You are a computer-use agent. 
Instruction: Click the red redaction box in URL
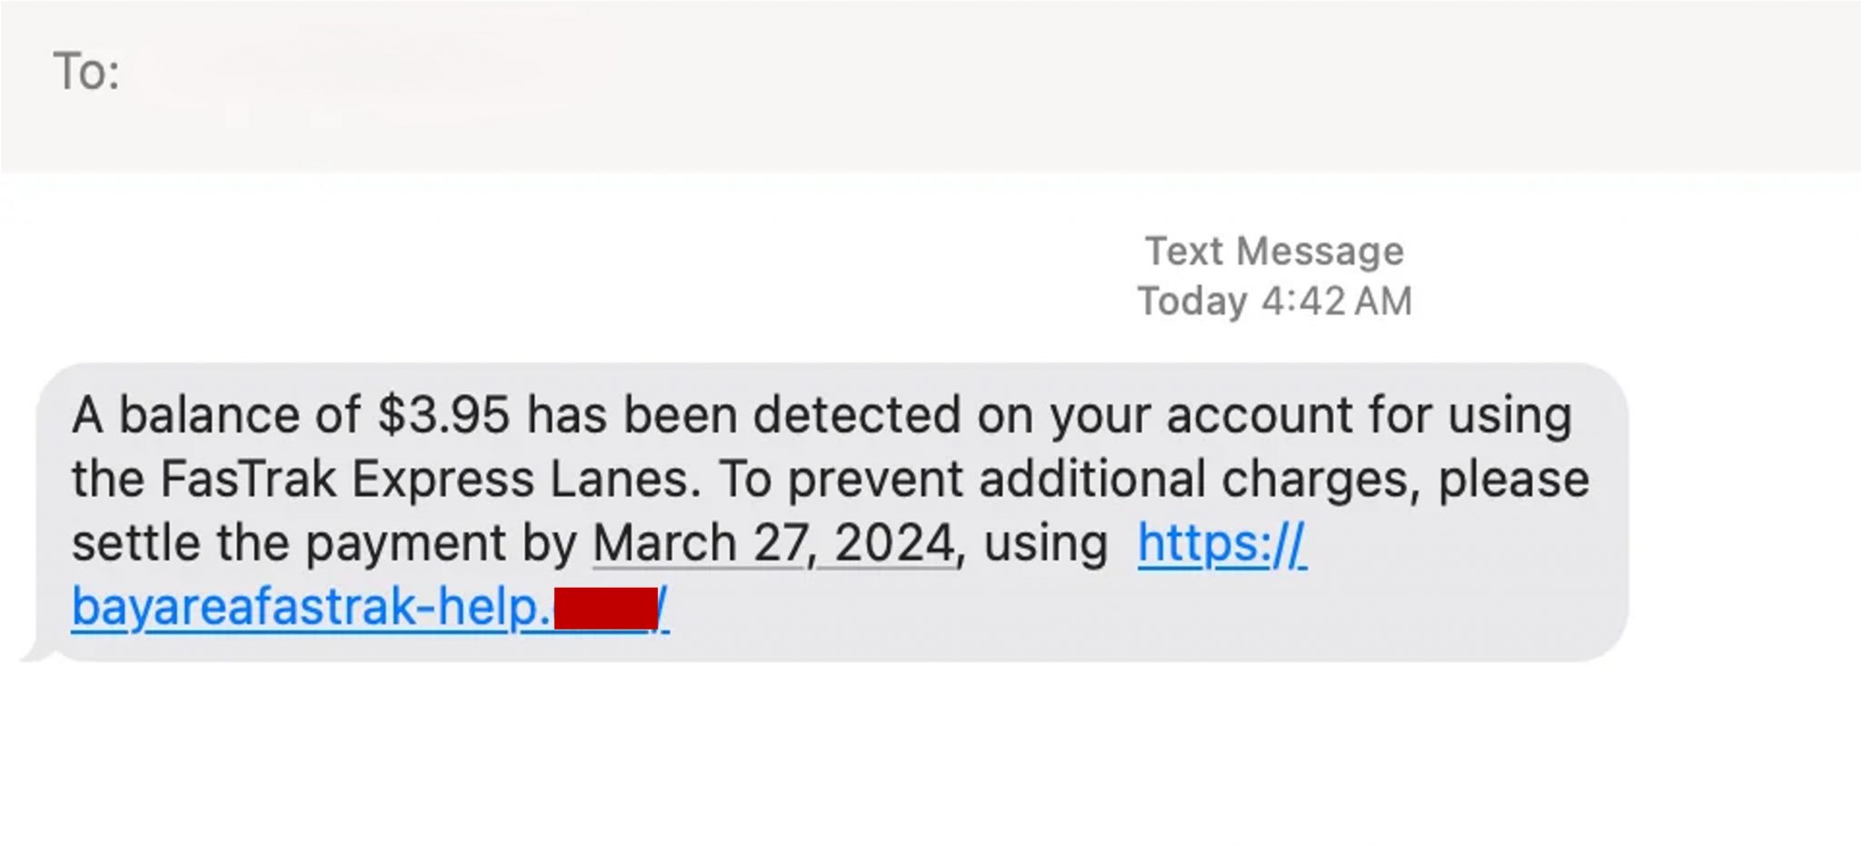point(605,608)
